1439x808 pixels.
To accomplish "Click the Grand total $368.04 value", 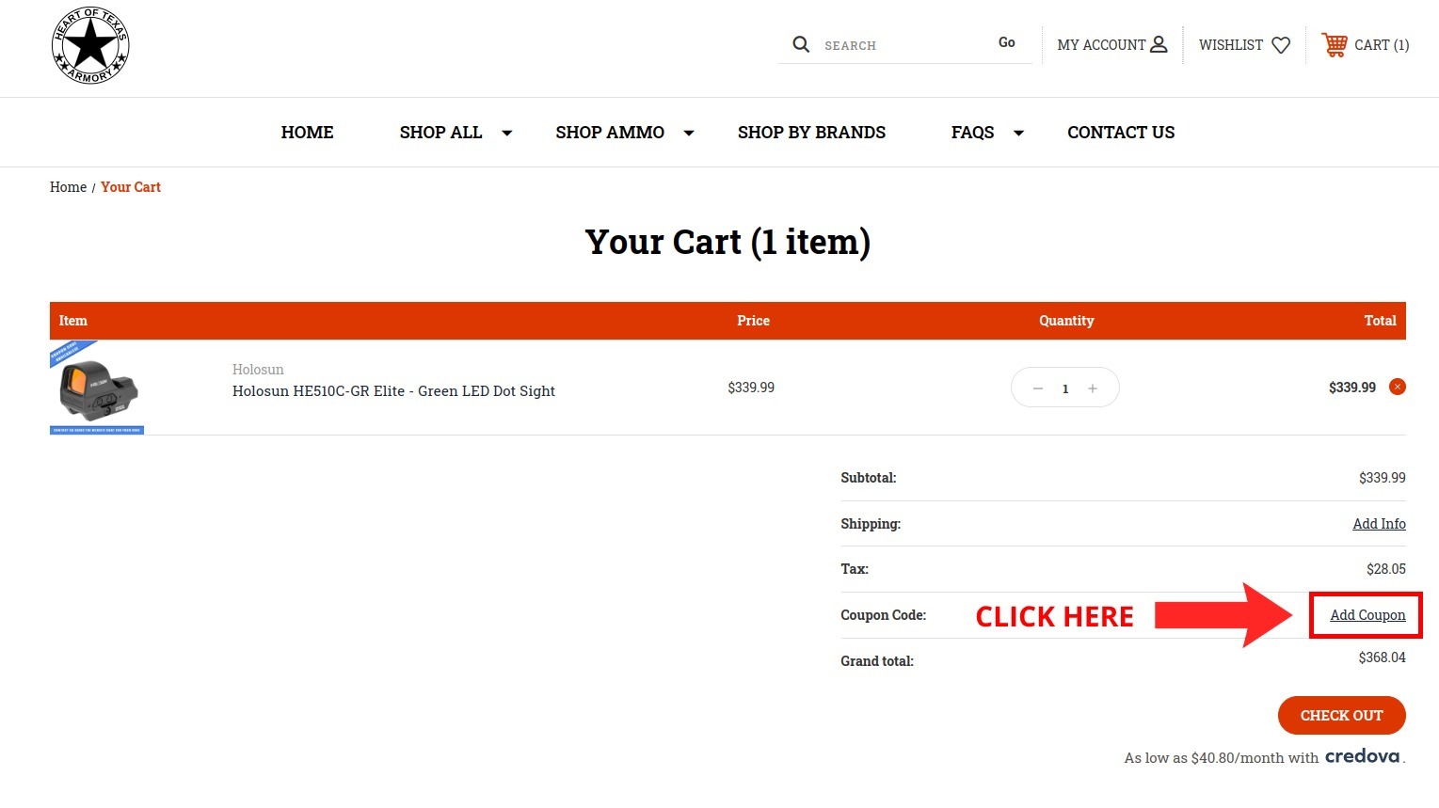I will pos(1382,657).
